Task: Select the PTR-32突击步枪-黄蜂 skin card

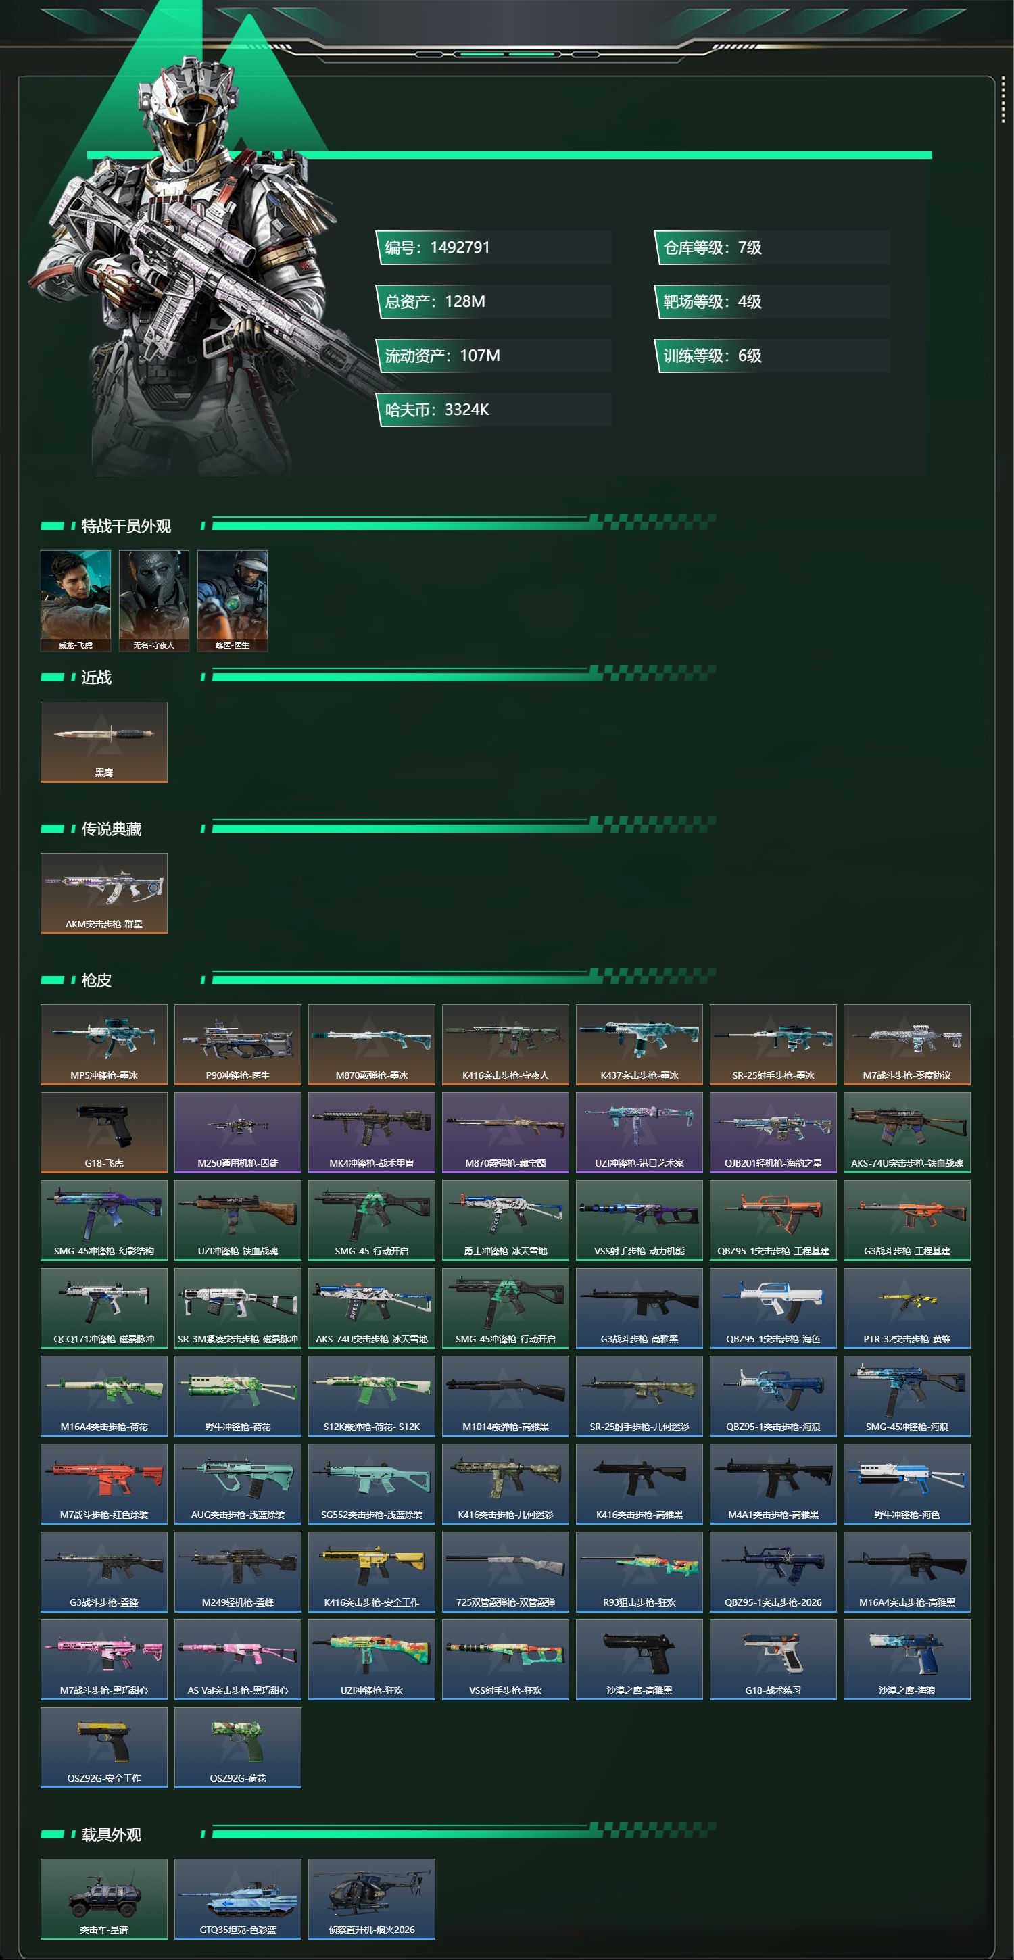Action: pyautogui.click(x=907, y=1308)
